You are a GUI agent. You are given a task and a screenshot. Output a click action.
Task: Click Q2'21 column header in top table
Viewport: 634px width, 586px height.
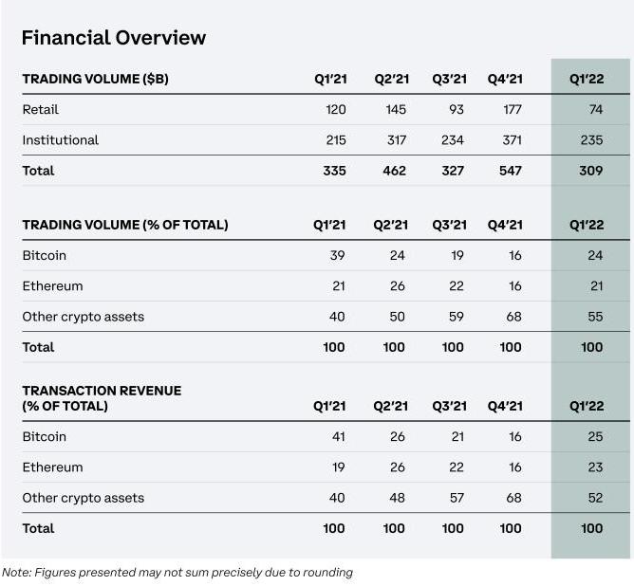coord(390,79)
